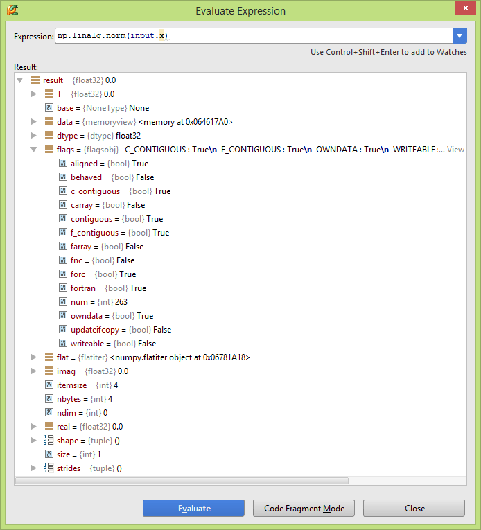Image resolution: width=481 pixels, height=530 pixels.
Task: Click the nbytes int icon
Action: click(x=49, y=398)
